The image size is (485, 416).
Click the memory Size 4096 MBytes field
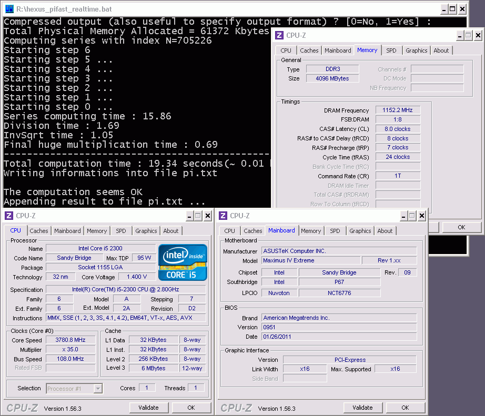(x=332, y=78)
